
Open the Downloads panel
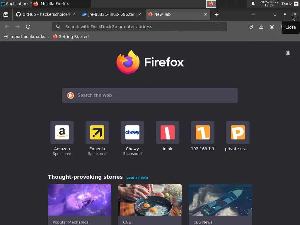click(261, 27)
